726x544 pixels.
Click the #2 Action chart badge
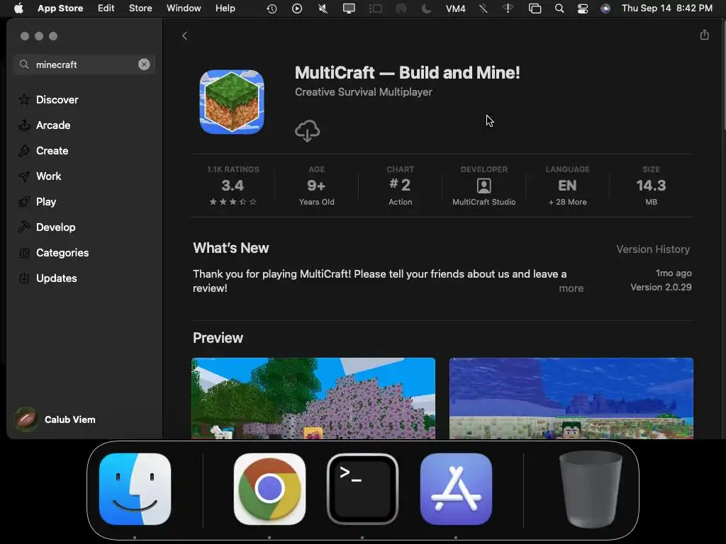[x=400, y=186]
